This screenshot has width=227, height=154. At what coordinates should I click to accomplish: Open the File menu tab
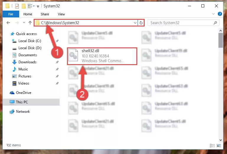coord(11,14)
